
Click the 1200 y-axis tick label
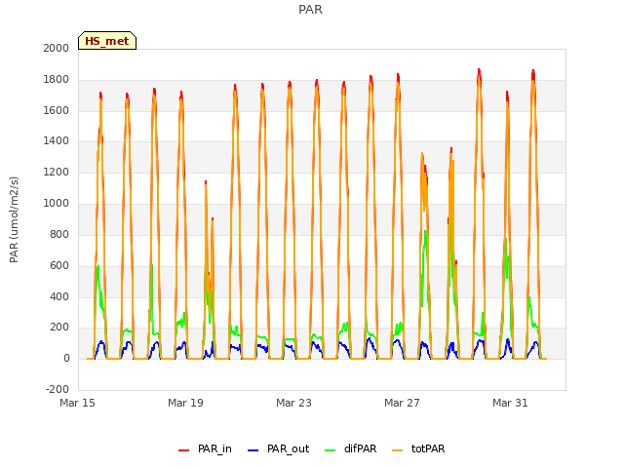[x=57, y=173]
